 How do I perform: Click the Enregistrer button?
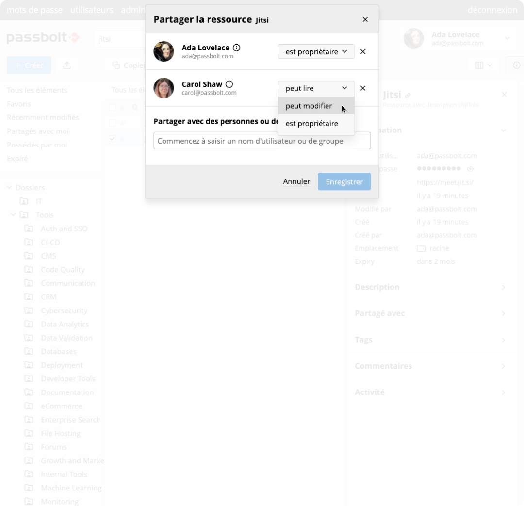point(344,181)
